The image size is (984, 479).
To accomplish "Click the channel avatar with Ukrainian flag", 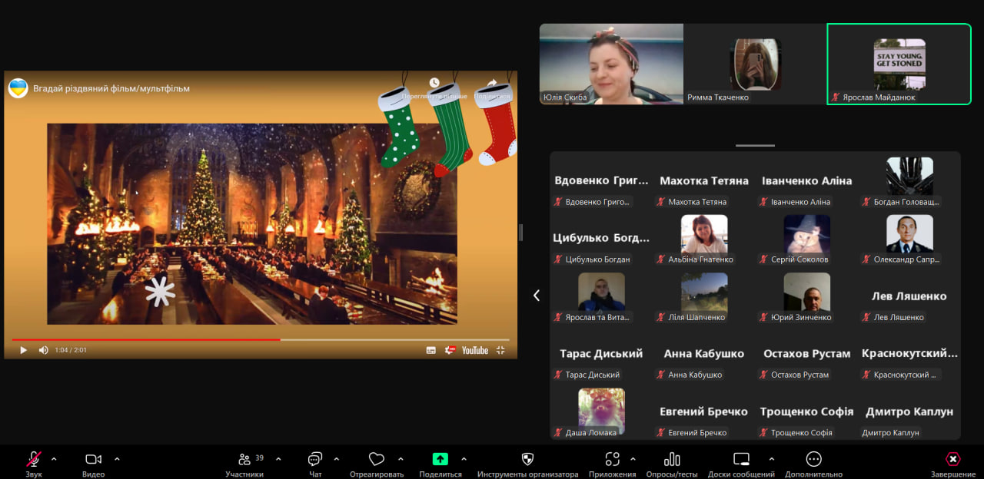I will point(18,88).
